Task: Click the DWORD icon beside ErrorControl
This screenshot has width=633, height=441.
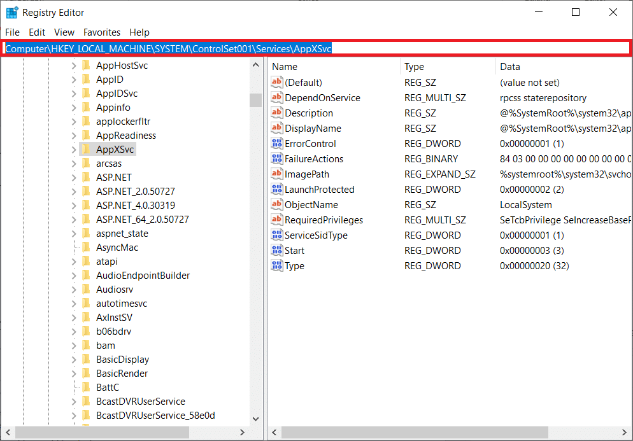Action: tap(276, 144)
